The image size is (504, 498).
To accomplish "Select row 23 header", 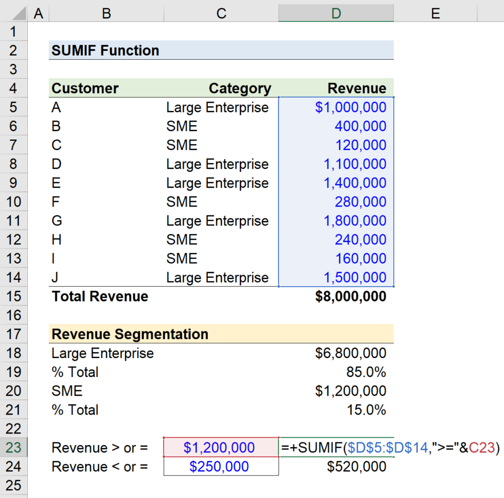I will coord(14,448).
